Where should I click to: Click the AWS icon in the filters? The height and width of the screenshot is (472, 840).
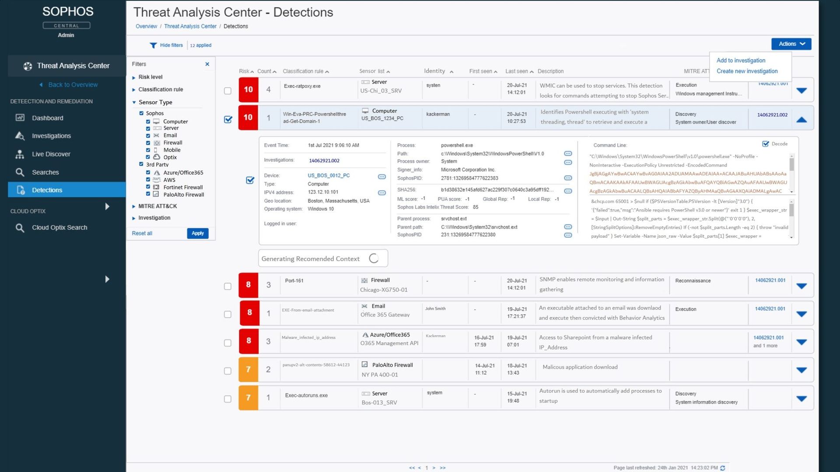156,180
